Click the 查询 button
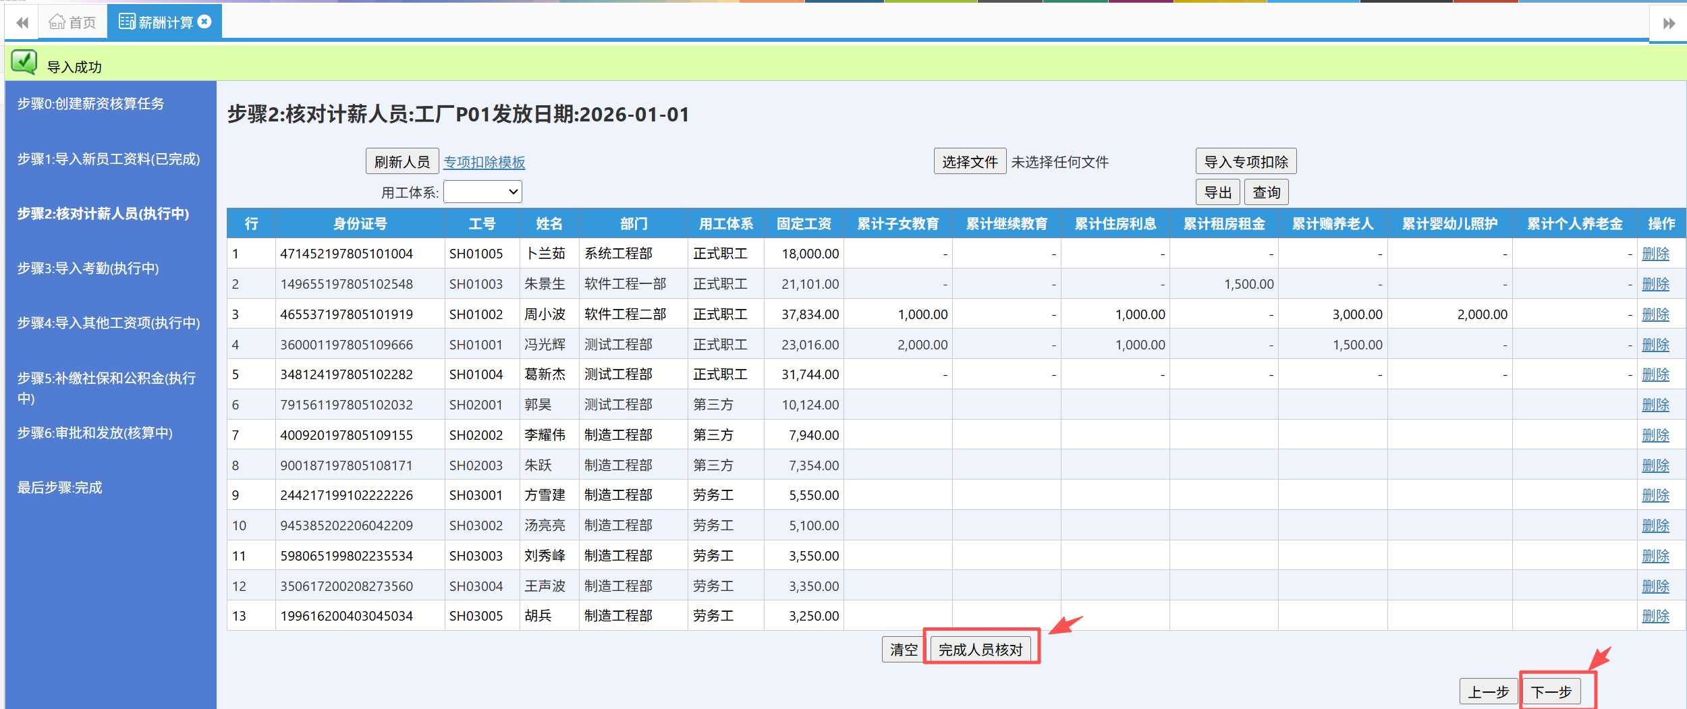Image resolution: width=1687 pixels, height=709 pixels. click(x=1266, y=192)
